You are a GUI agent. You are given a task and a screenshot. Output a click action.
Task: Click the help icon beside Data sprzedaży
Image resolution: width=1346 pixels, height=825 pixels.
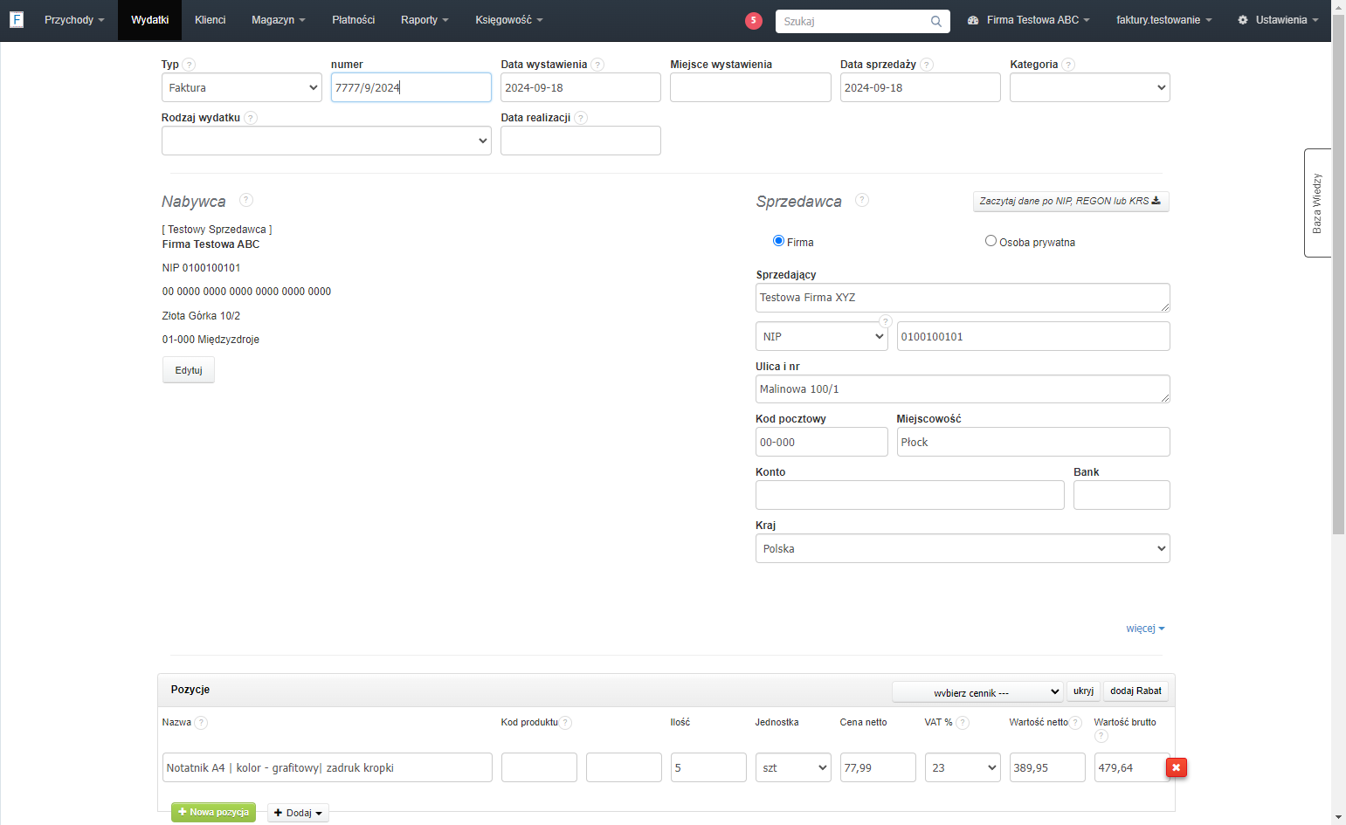tap(927, 65)
